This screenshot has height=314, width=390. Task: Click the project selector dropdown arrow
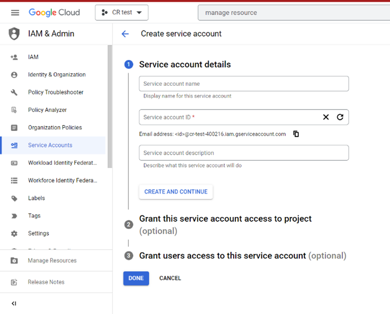coord(139,12)
